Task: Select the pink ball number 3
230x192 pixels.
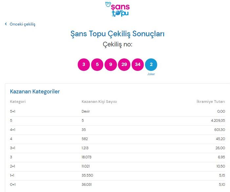Action: 84,64
